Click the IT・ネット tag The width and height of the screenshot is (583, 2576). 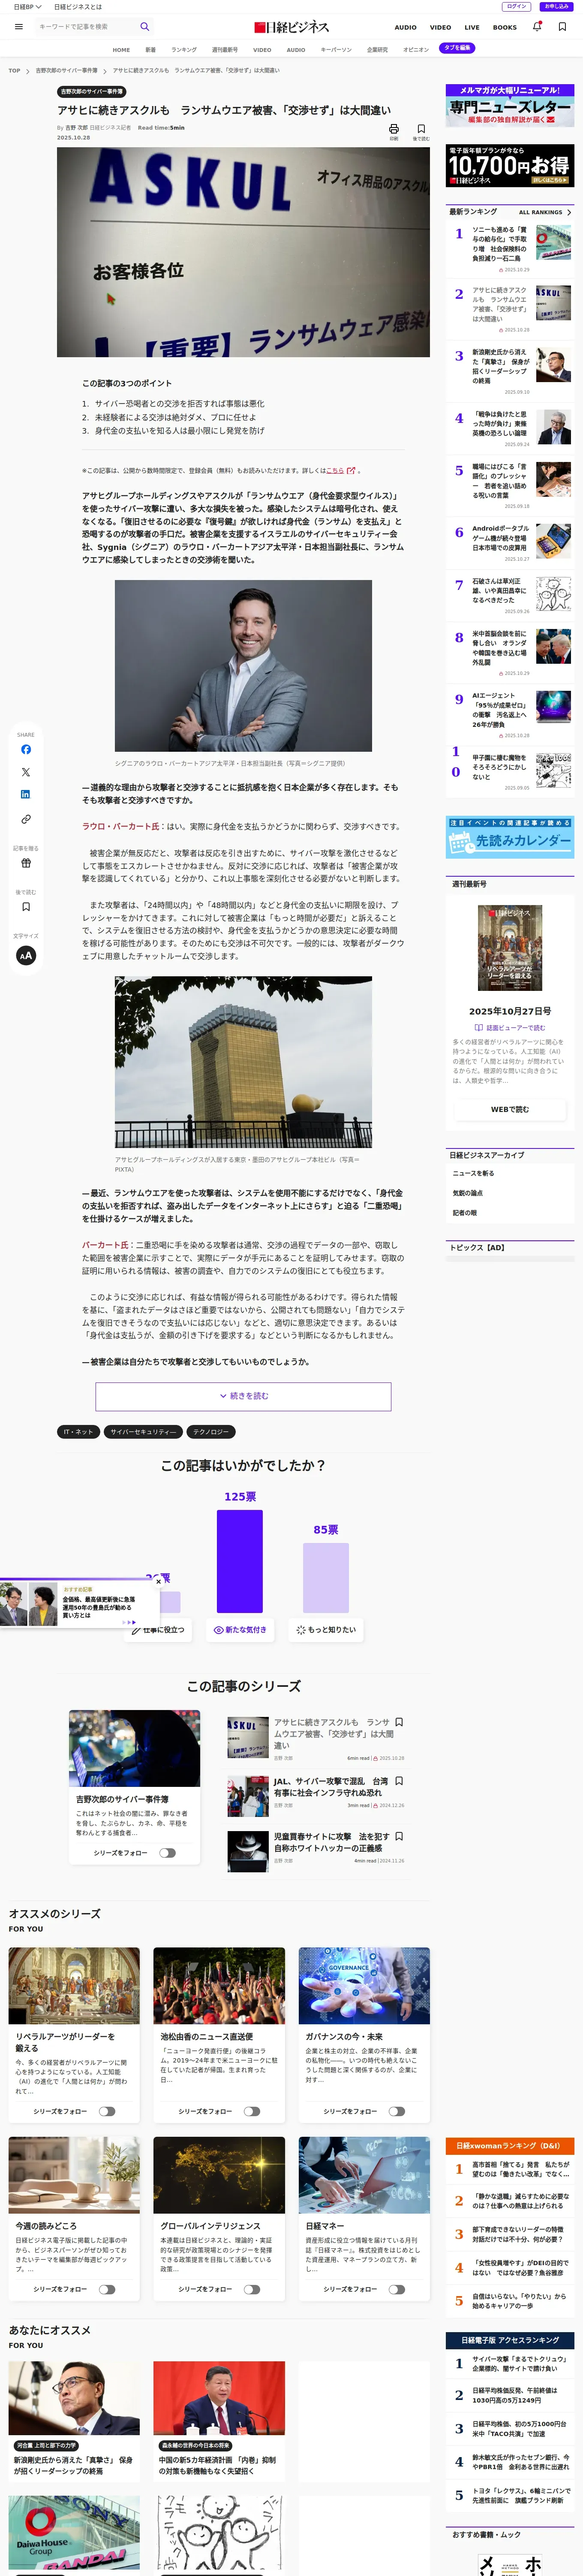click(78, 1432)
